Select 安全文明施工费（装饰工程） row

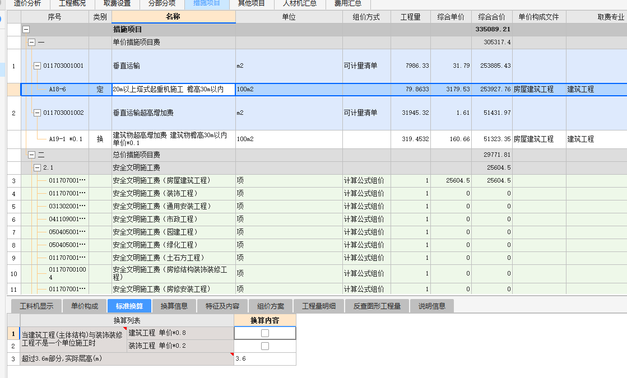coord(317,193)
